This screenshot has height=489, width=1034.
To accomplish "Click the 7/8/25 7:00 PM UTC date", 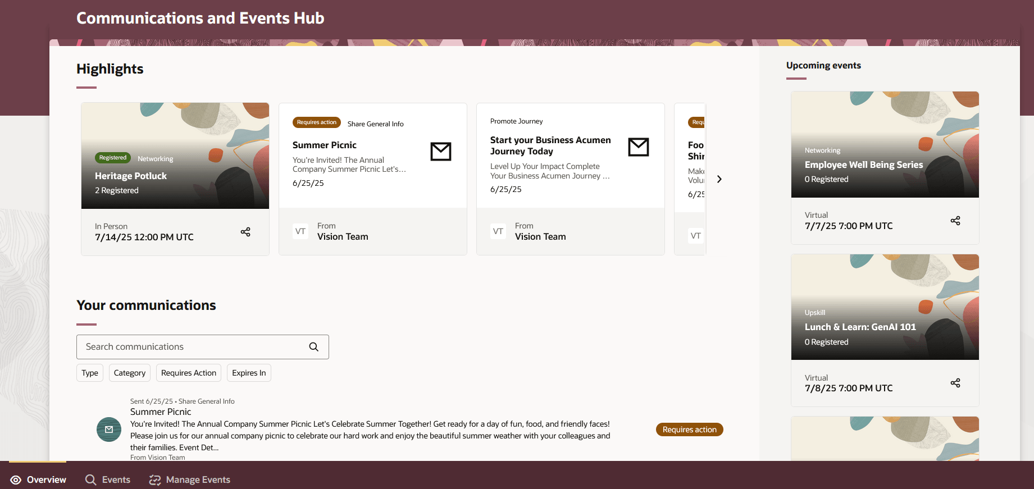I will click(849, 389).
